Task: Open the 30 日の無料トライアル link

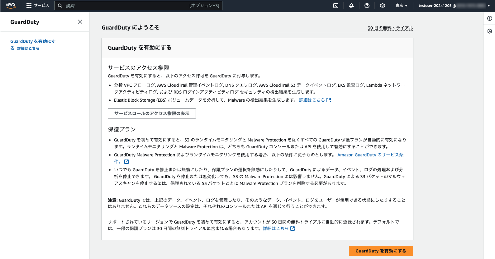Action: (x=390, y=28)
